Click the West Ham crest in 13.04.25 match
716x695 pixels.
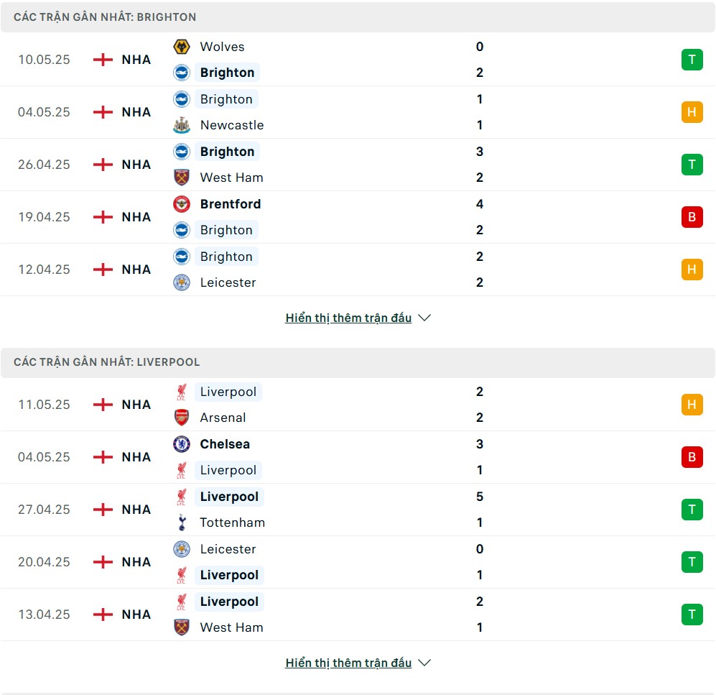tap(182, 627)
